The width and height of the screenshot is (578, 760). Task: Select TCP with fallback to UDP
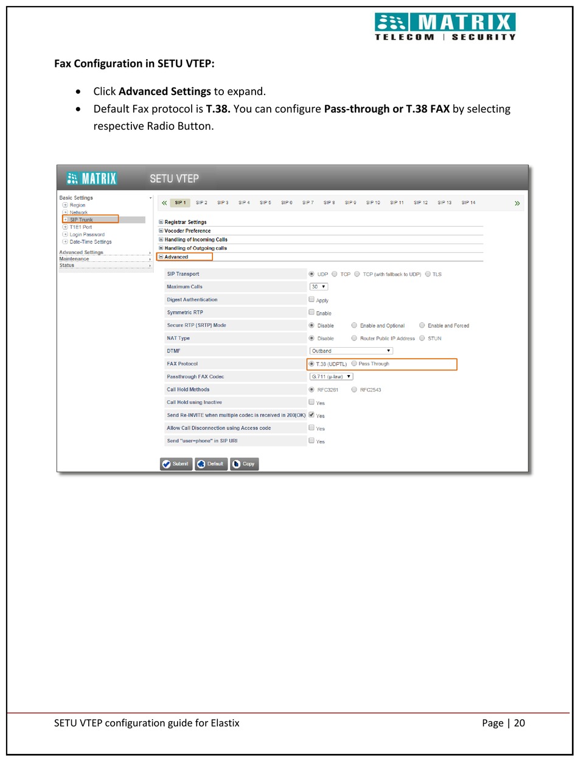pyautogui.click(x=357, y=274)
